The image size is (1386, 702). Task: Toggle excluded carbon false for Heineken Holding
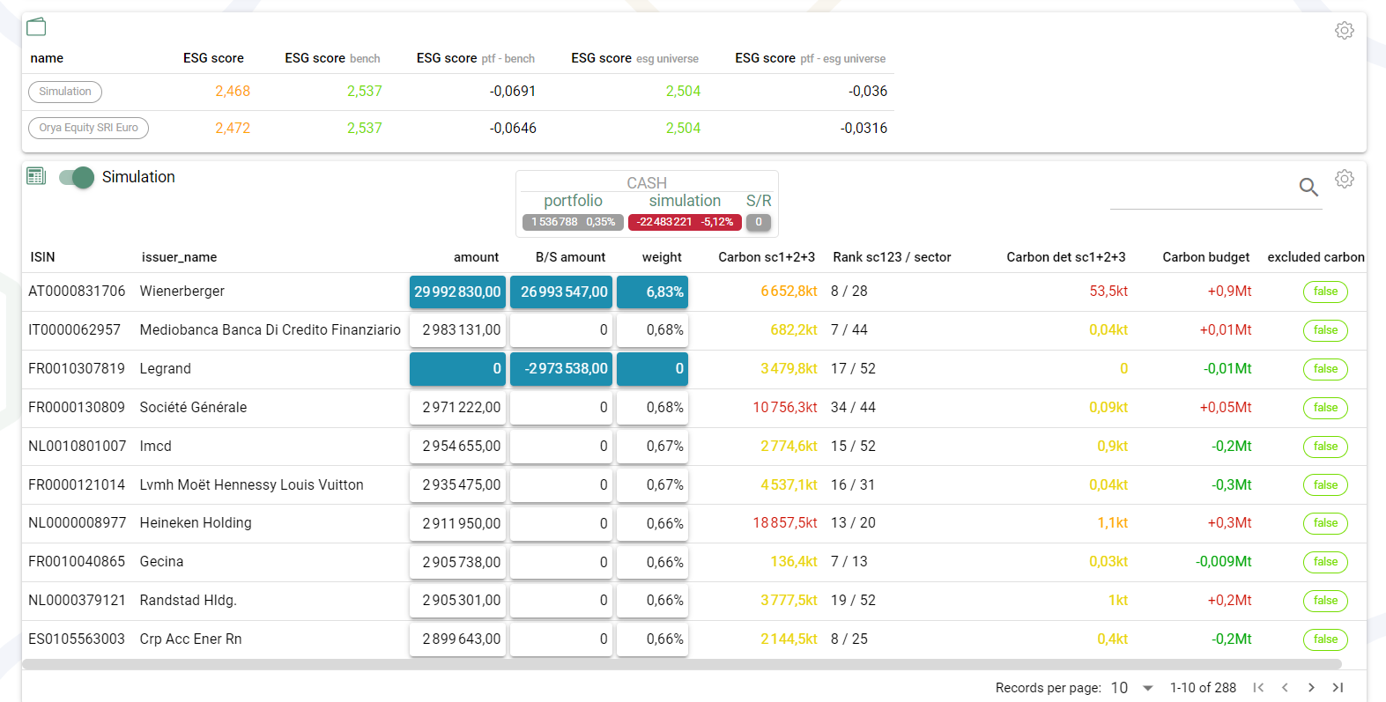click(x=1325, y=523)
